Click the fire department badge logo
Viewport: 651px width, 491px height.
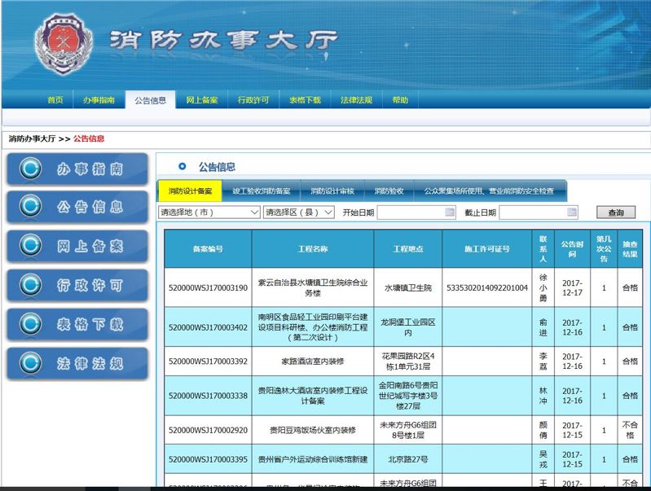point(65,44)
